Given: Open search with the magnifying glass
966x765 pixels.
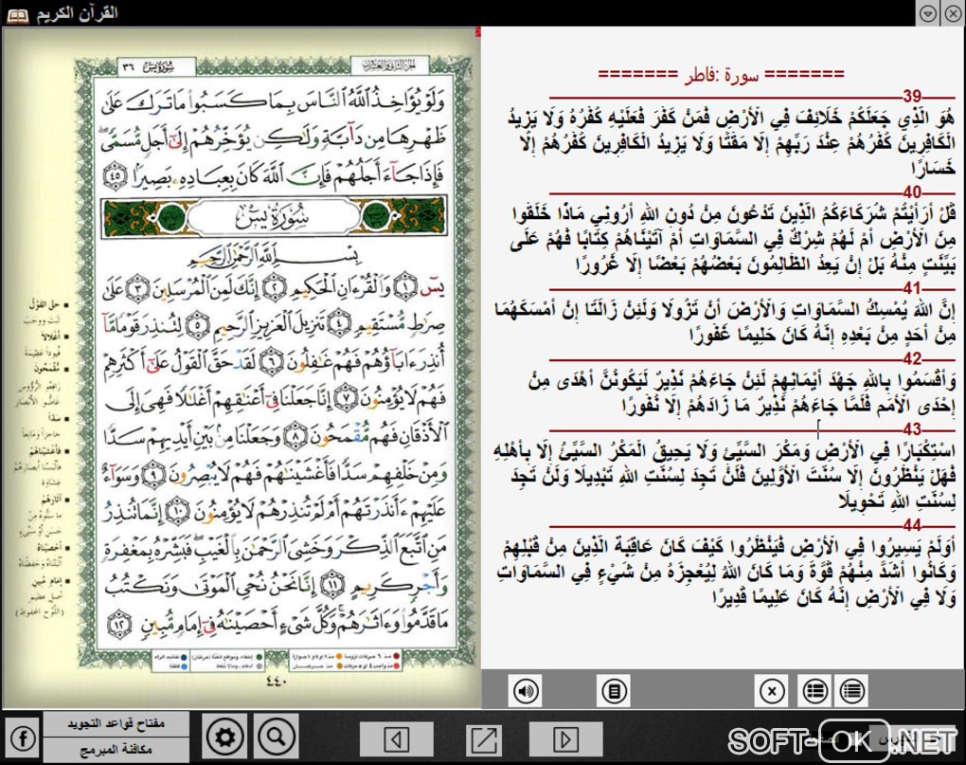Looking at the screenshot, I should (277, 737).
